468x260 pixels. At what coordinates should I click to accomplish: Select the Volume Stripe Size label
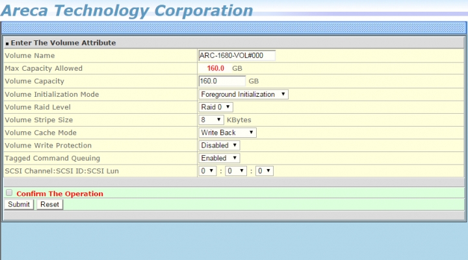pos(39,120)
